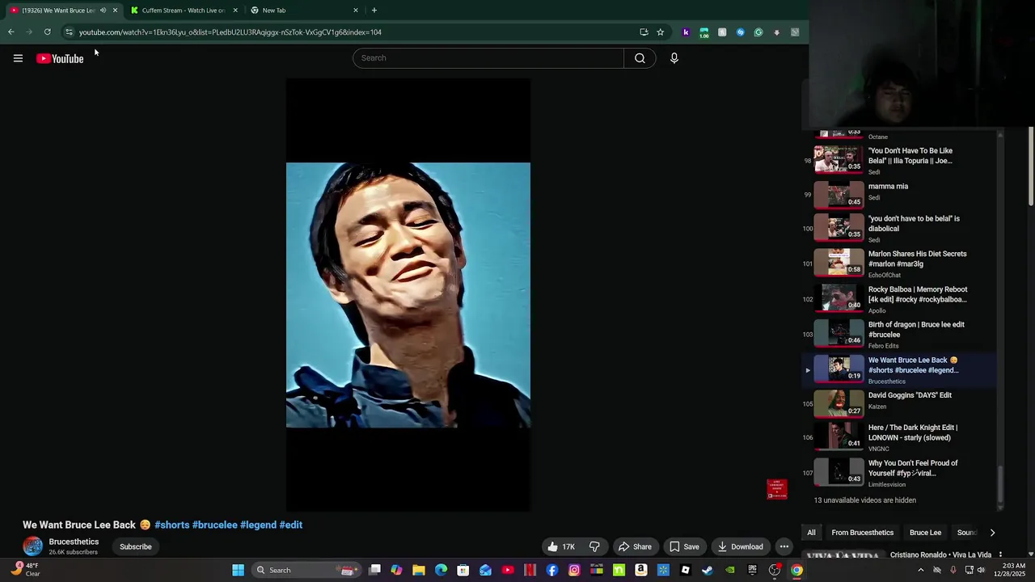Open the Brucesthetics channel name link
The height and width of the screenshot is (582, 1035).
coord(74,542)
